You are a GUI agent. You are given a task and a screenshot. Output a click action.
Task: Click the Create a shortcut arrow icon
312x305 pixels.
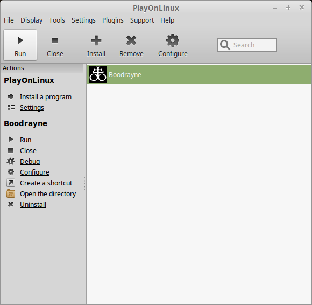click(11, 183)
